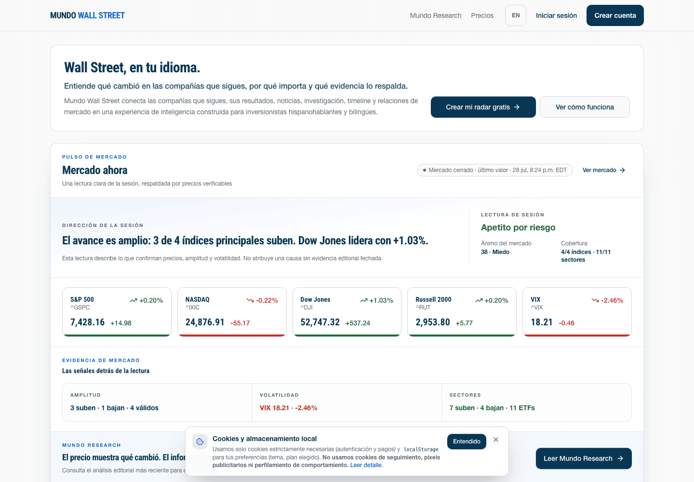Click headline about Dow Jones lidera
The image size is (694, 482).
pos(245,241)
